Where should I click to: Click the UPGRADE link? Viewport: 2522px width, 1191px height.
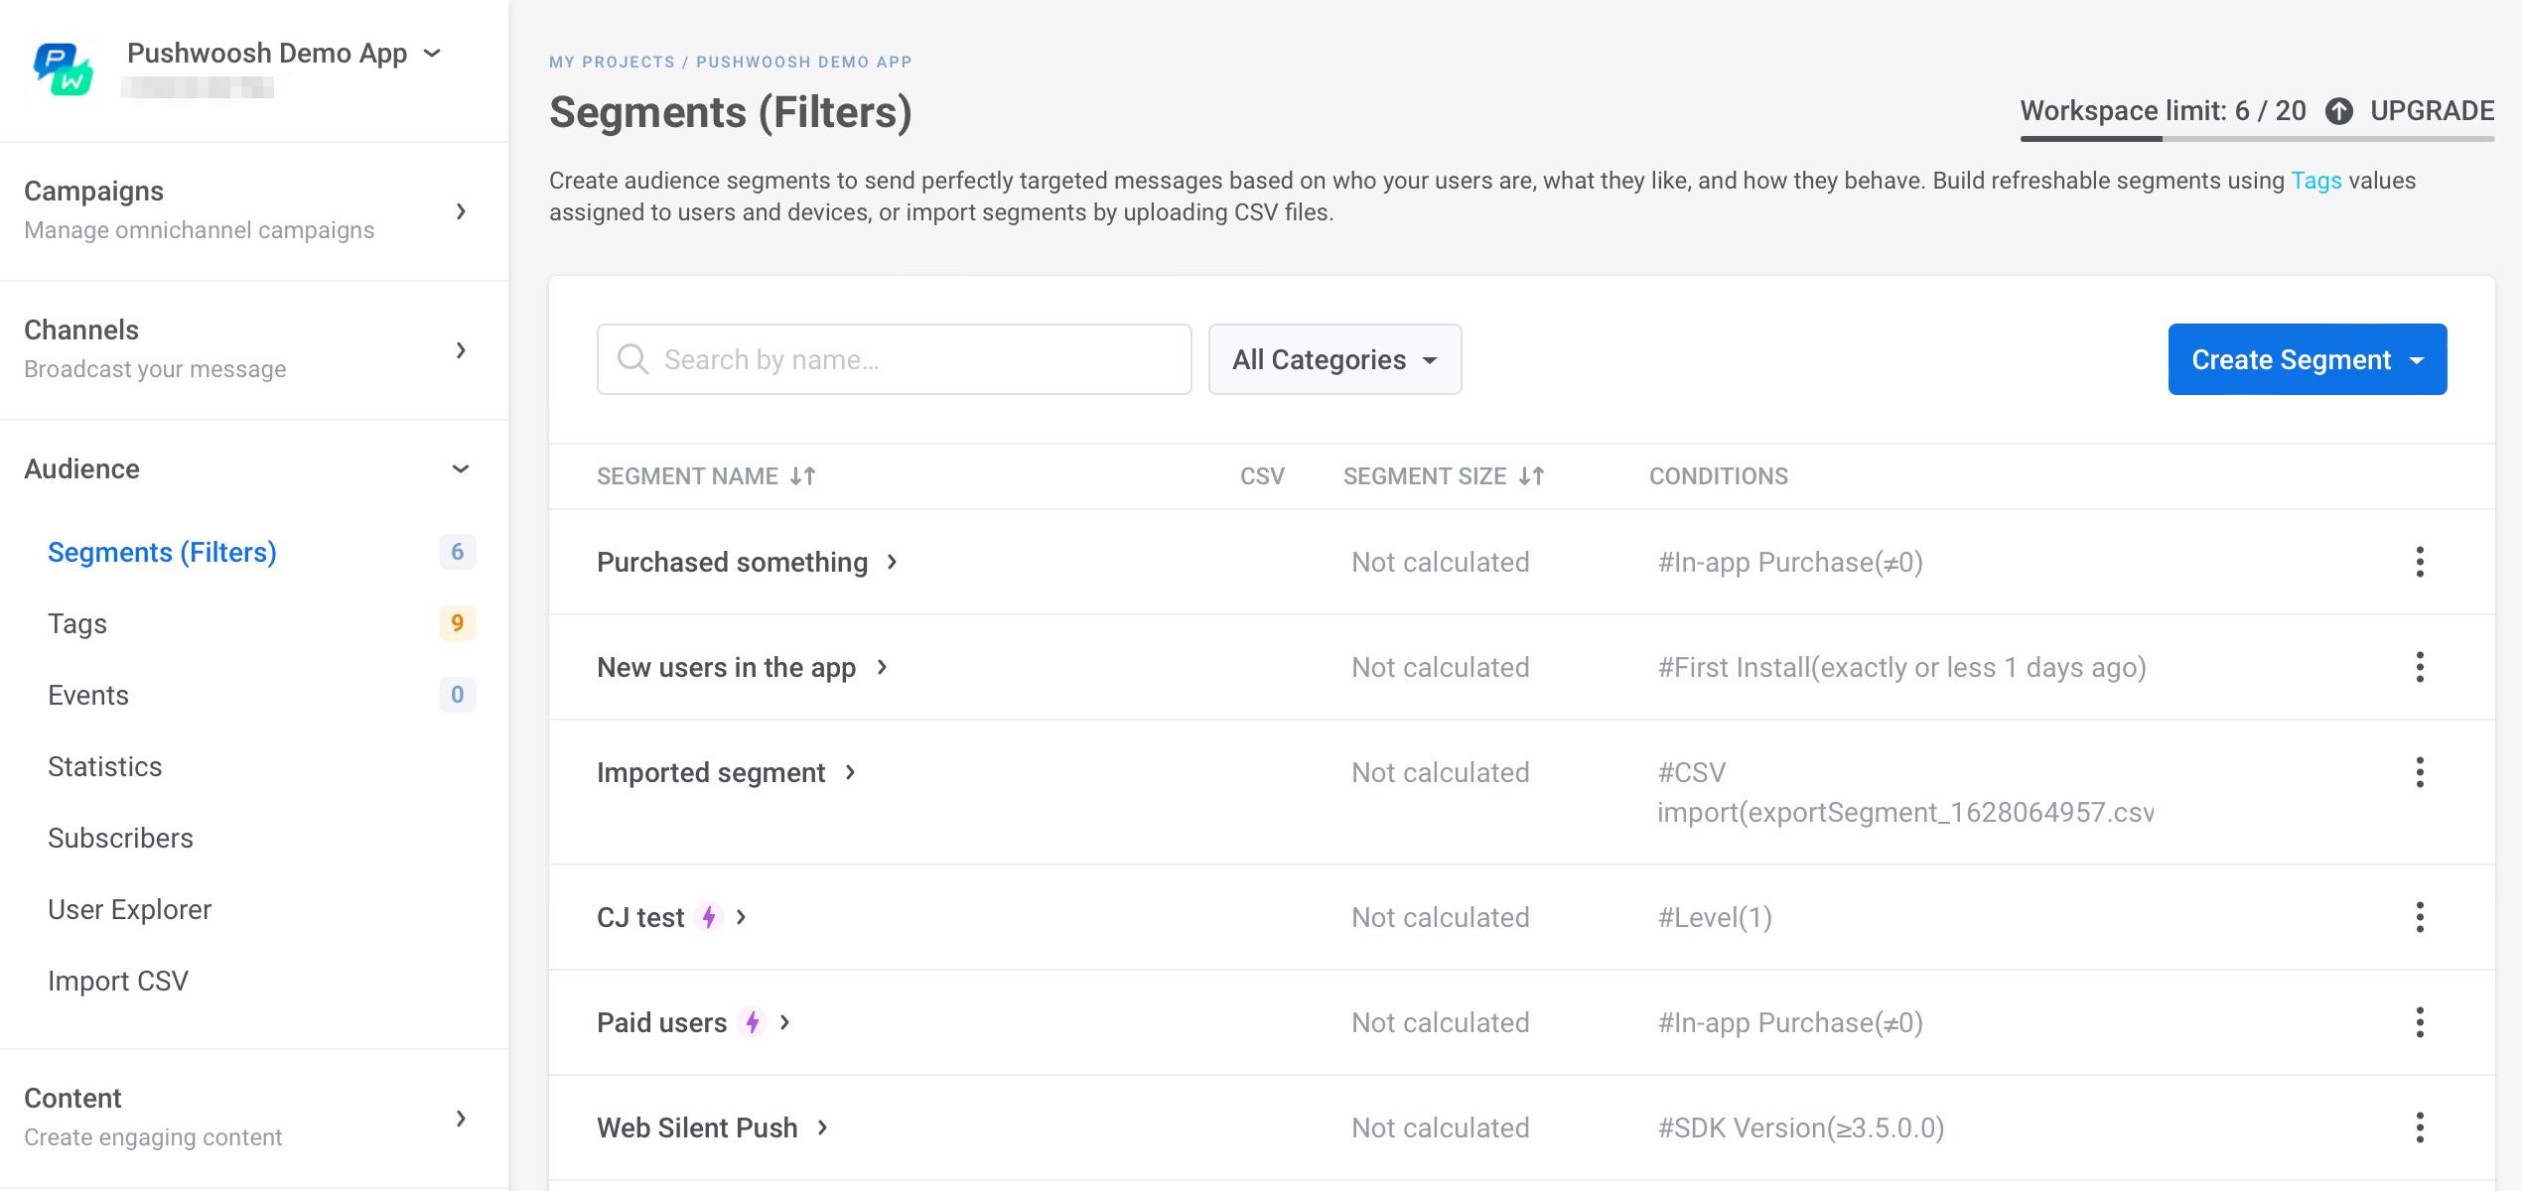click(2432, 111)
